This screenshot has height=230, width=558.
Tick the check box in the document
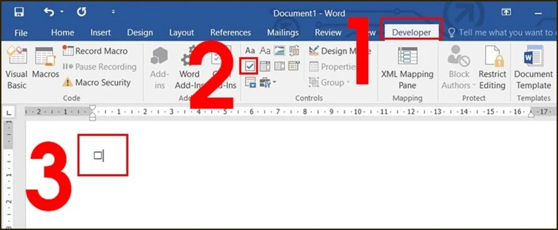tap(98, 155)
